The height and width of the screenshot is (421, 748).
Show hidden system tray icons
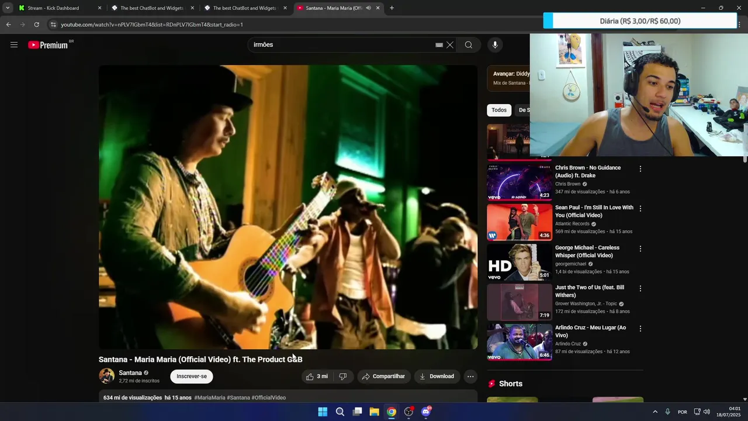click(655, 412)
